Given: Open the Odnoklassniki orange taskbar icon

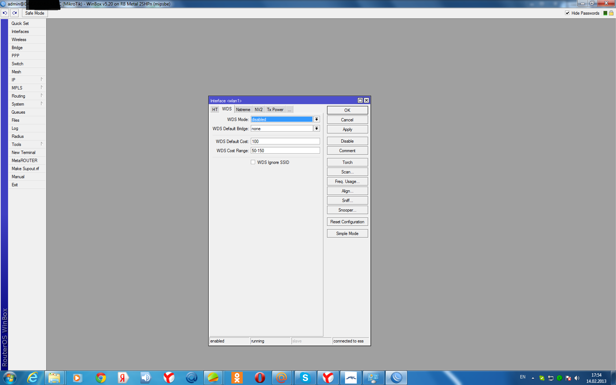Looking at the screenshot, I should click(237, 378).
